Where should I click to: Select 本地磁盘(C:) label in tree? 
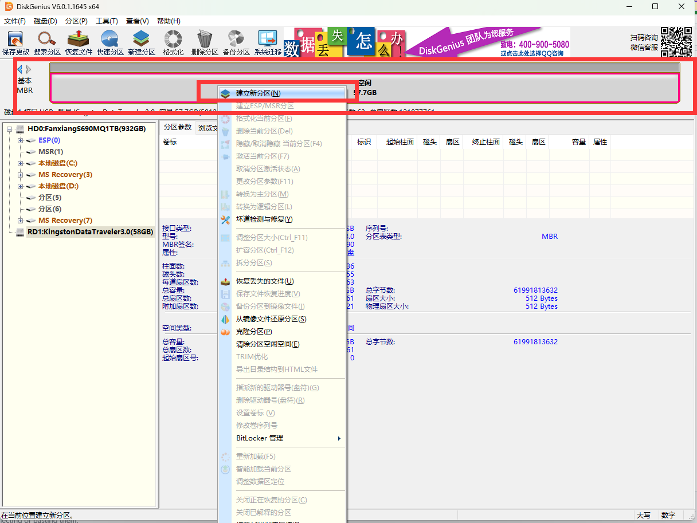pos(58,163)
